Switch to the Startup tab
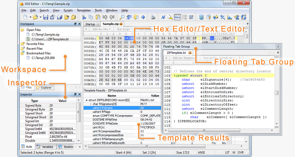 90,24
